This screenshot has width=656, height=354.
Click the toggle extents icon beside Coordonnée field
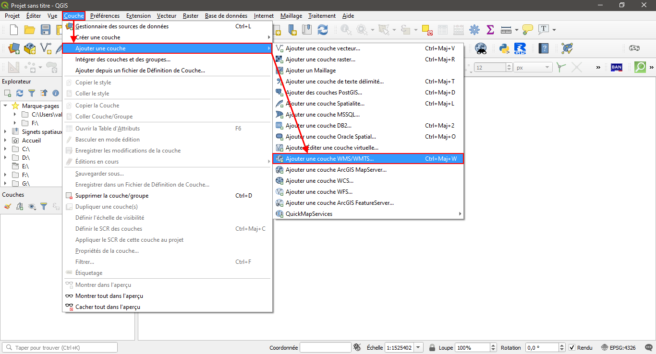(357, 348)
